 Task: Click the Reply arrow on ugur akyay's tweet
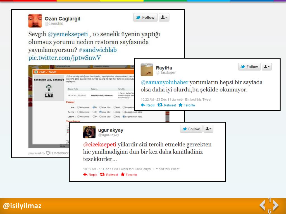85,174
